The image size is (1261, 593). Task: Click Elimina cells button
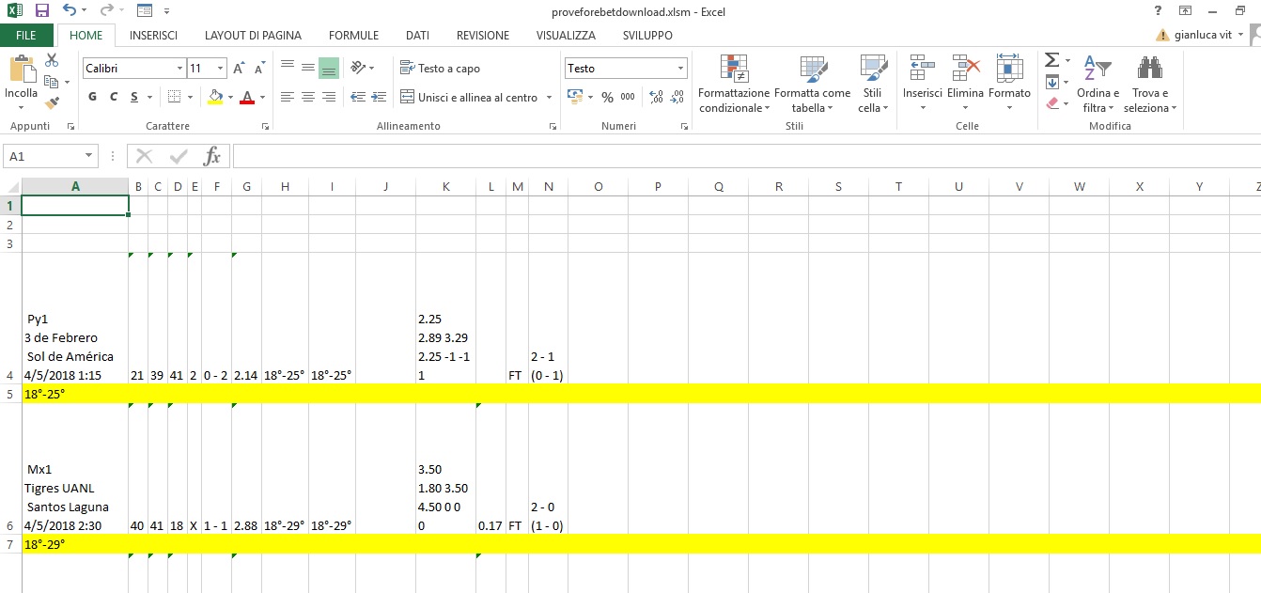(x=965, y=85)
